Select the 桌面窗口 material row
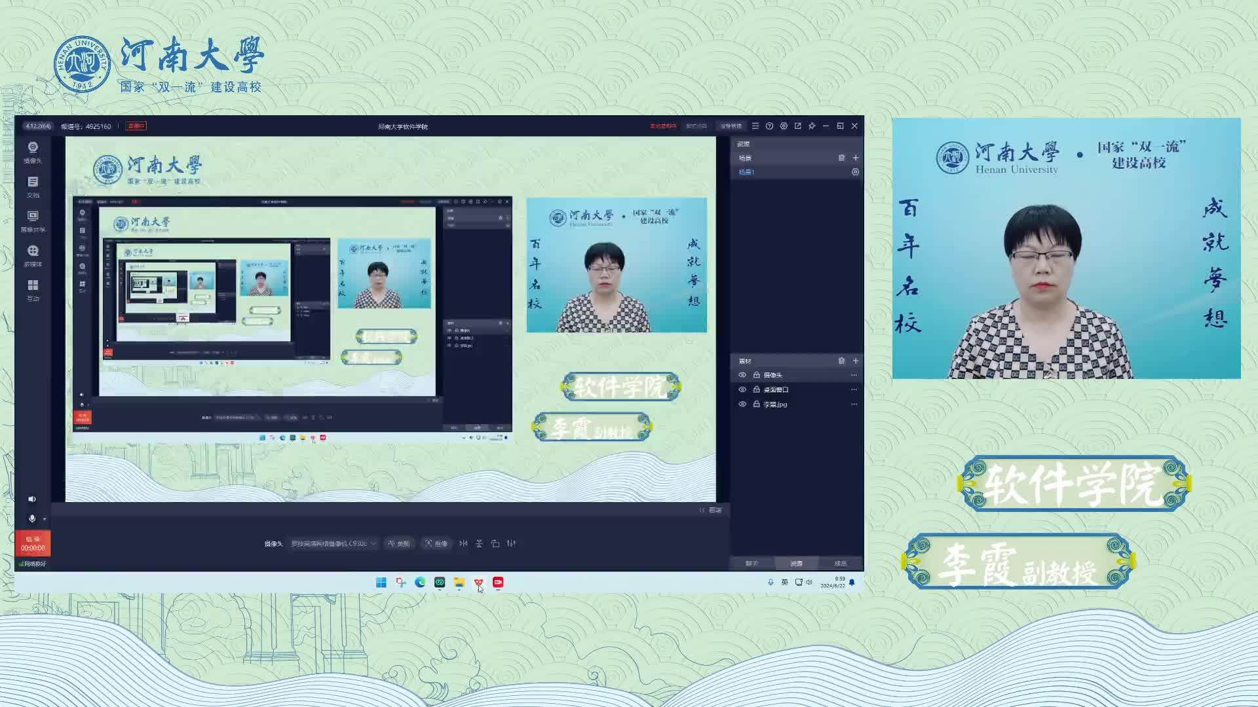1258x707 pixels. click(x=797, y=390)
